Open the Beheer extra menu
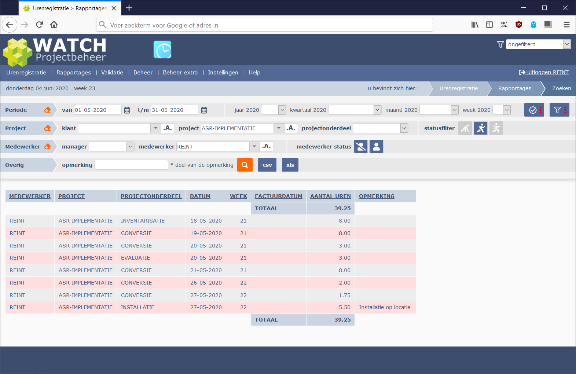 pyautogui.click(x=180, y=73)
